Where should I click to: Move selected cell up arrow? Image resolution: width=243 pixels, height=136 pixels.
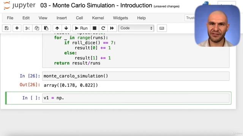(57, 28)
